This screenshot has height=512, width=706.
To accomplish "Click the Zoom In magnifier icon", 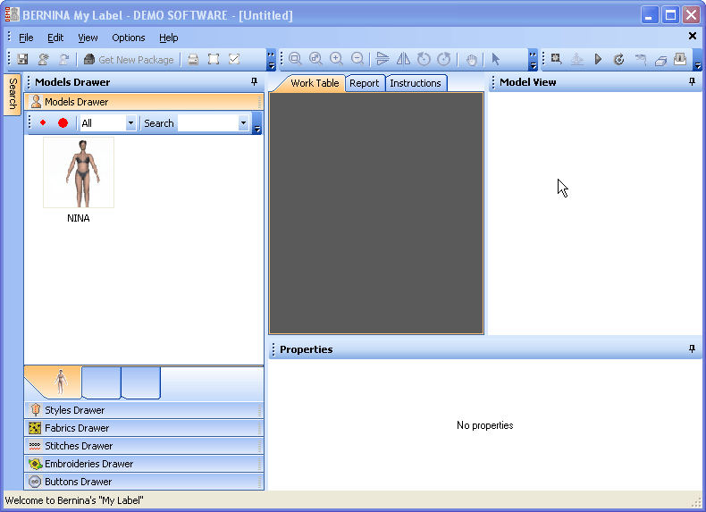I will [x=336, y=59].
